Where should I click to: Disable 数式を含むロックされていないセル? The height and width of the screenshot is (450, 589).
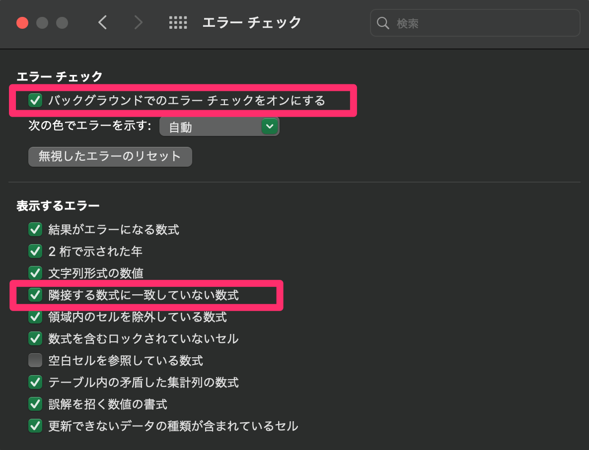pyautogui.click(x=35, y=338)
